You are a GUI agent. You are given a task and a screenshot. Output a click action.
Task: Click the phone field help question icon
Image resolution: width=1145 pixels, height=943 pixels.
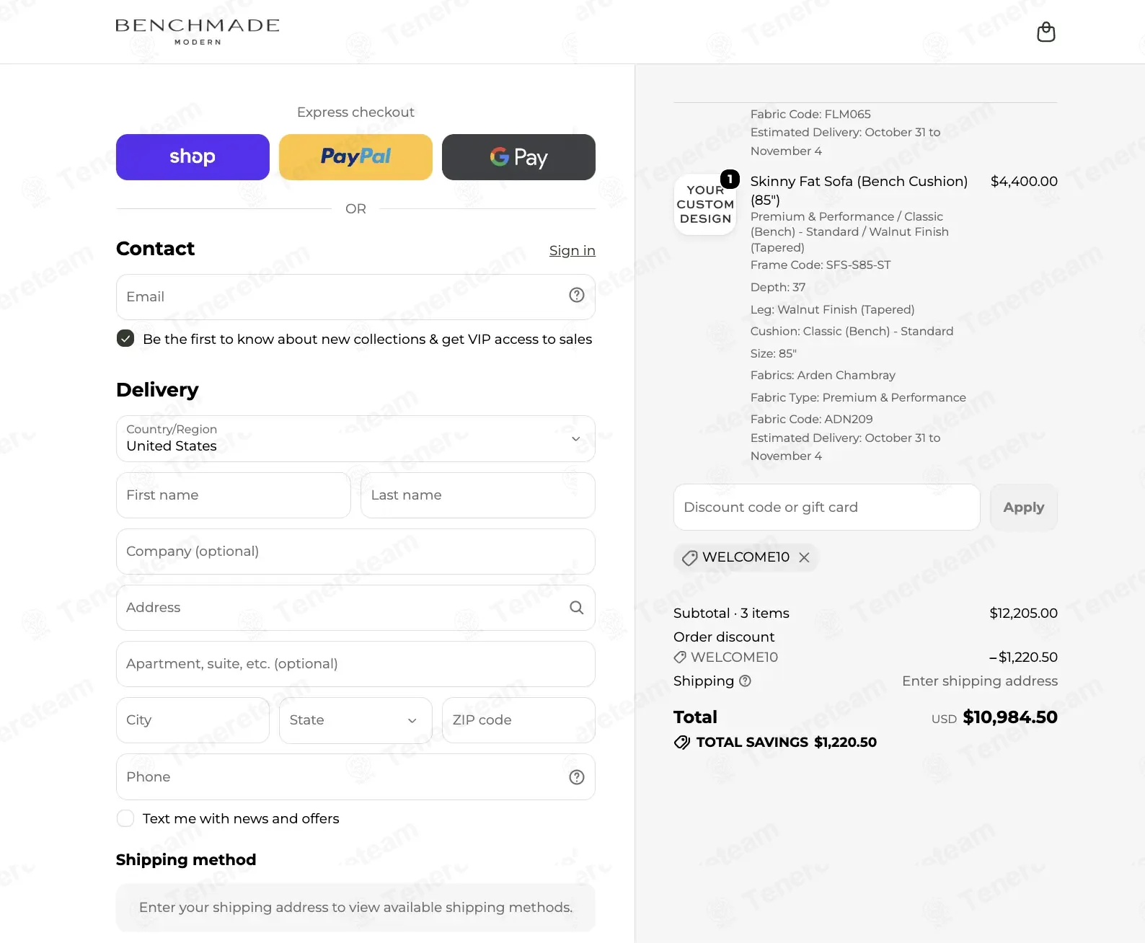coord(577,777)
